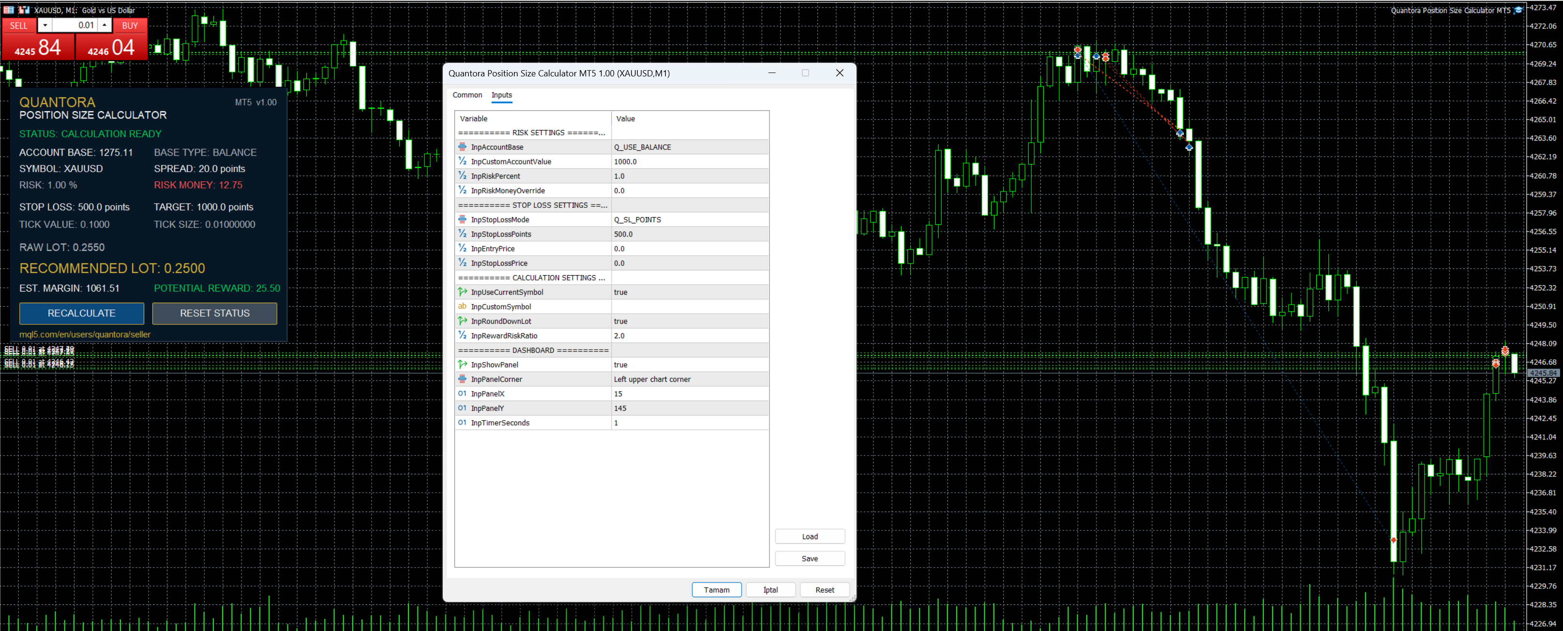Edit the InpRewardRiskRatio value 2.0
This screenshot has height=631, width=1563.
coord(690,336)
